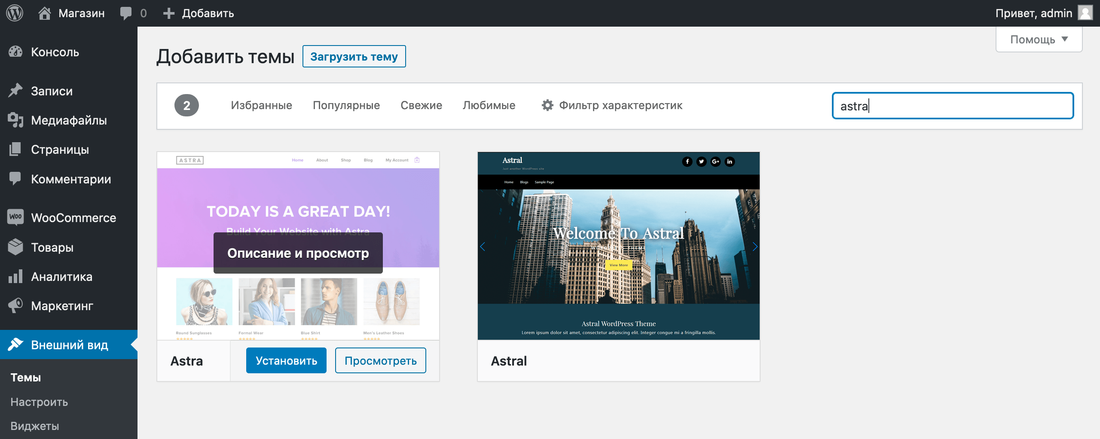Switch to the Популярные filter tab
The image size is (1100, 439).
[346, 105]
